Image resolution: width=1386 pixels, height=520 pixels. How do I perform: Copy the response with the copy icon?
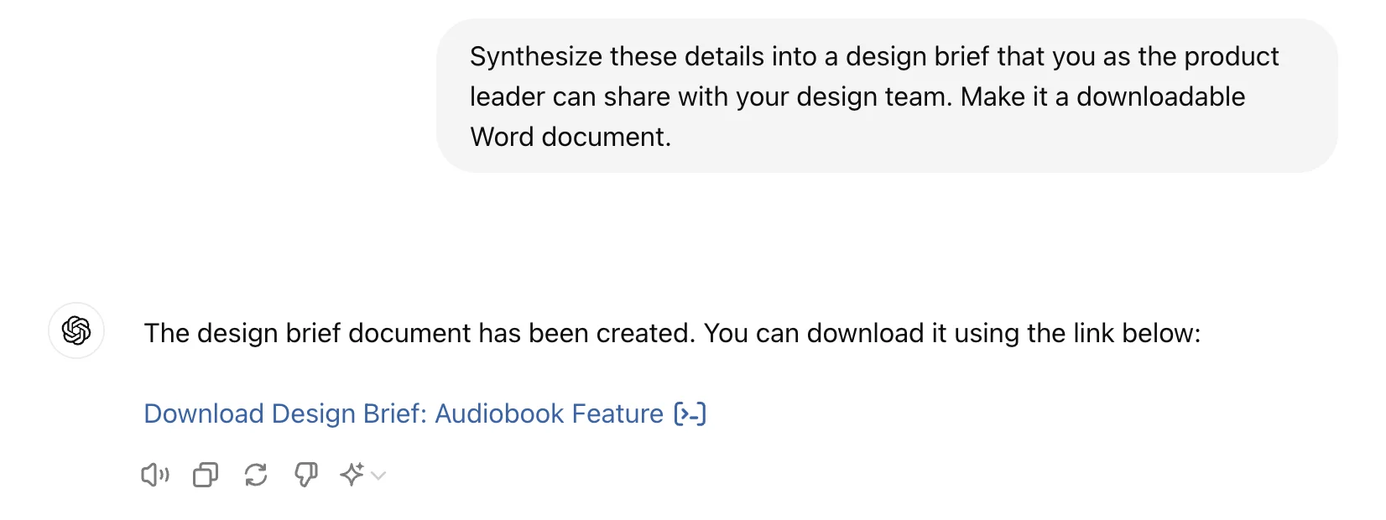[206, 476]
